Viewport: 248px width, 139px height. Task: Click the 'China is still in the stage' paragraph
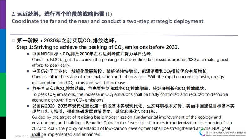[128, 80]
